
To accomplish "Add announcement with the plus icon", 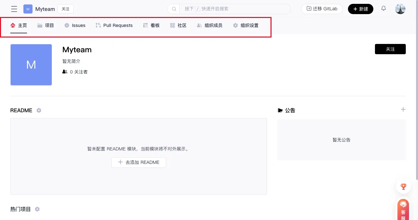I will (x=403, y=110).
